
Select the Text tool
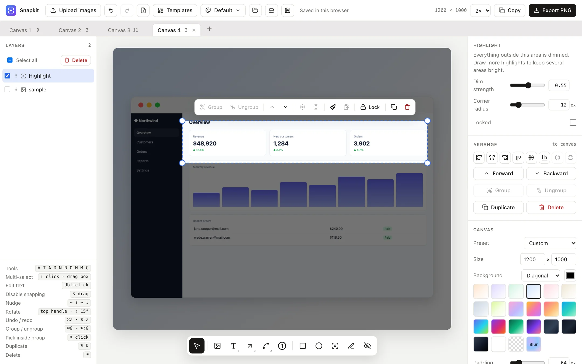pos(234,346)
